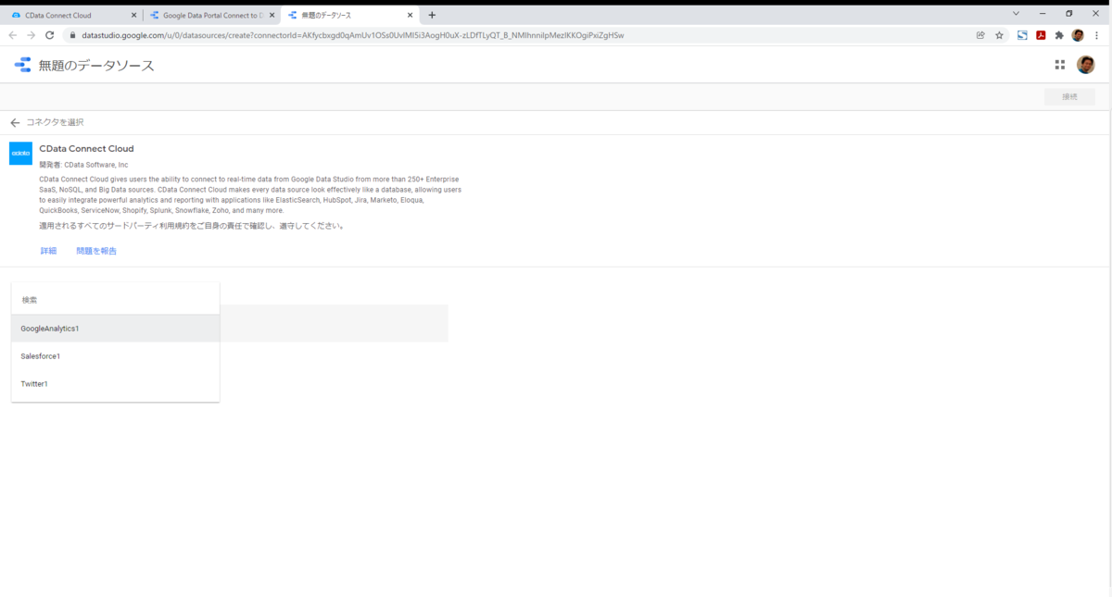Click the browser Forward arrow
The height and width of the screenshot is (597, 1112).
click(32, 35)
